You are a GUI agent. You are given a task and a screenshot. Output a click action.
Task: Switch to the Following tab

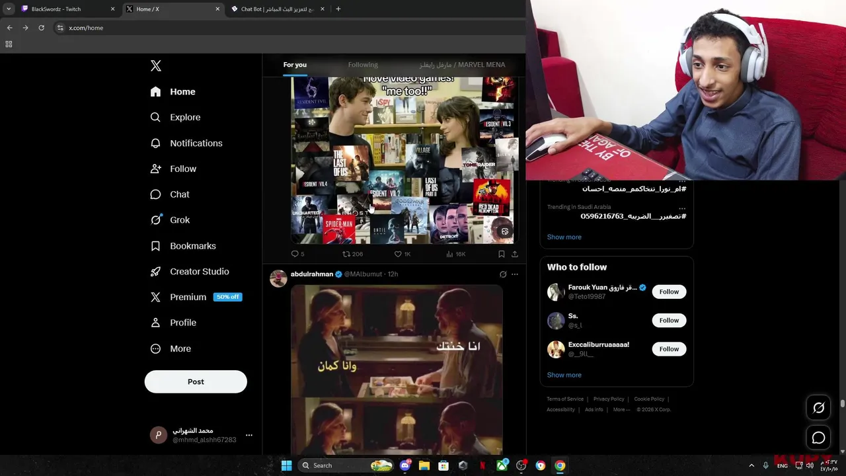point(363,65)
